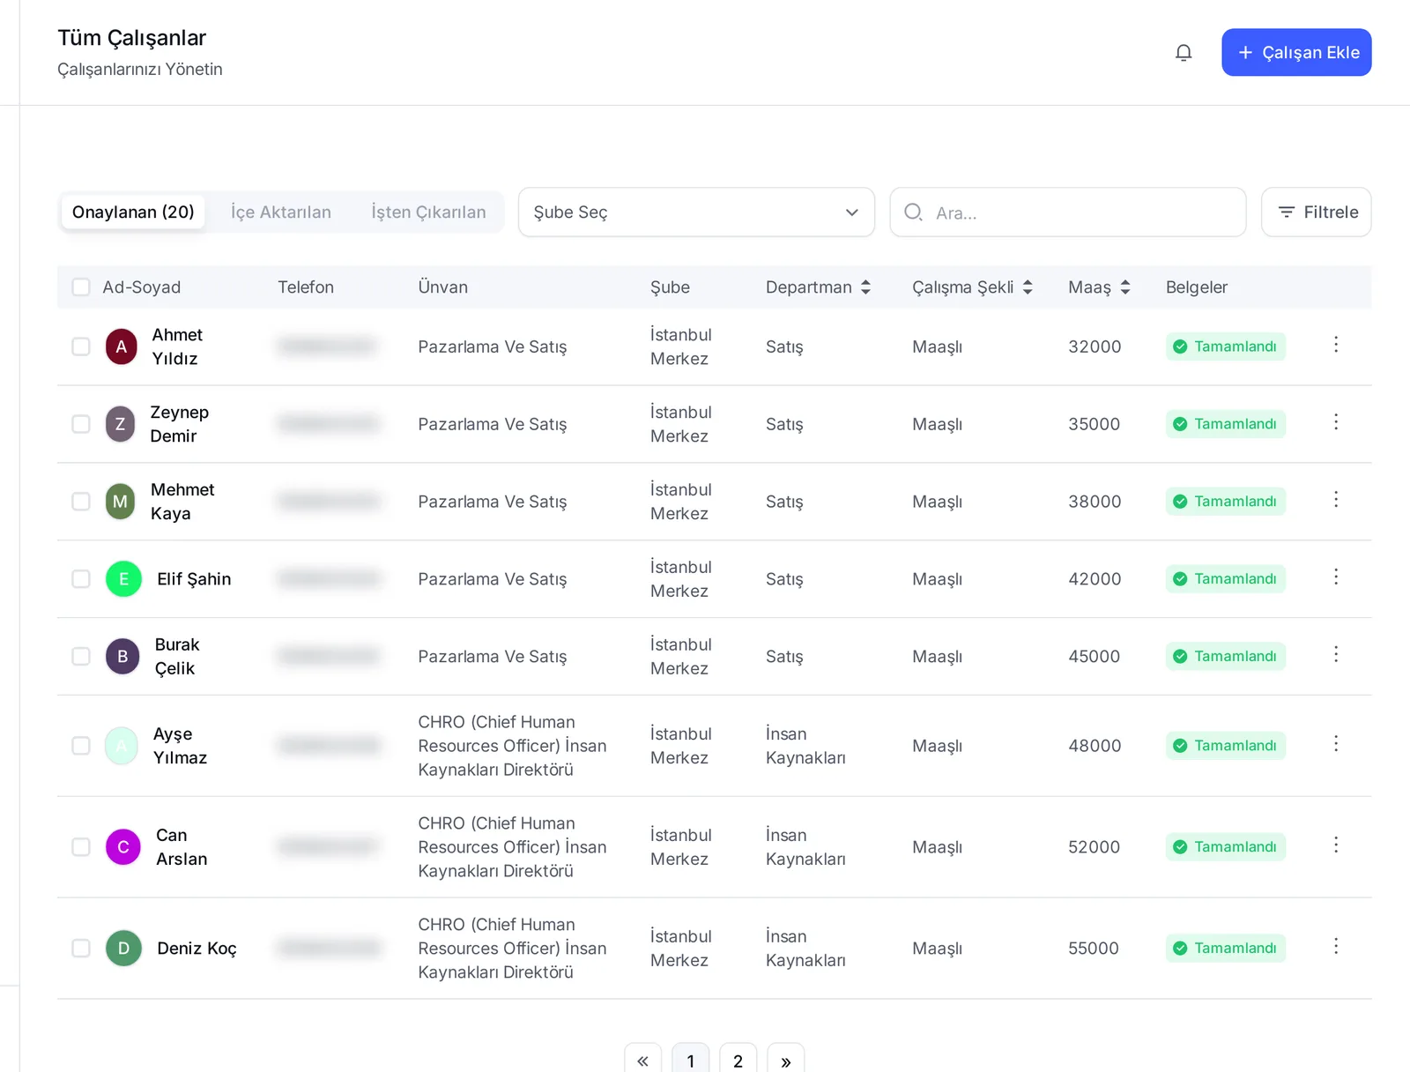This screenshot has width=1410, height=1072.
Task: Click Deniz Koç avatar icon
Action: click(123, 949)
